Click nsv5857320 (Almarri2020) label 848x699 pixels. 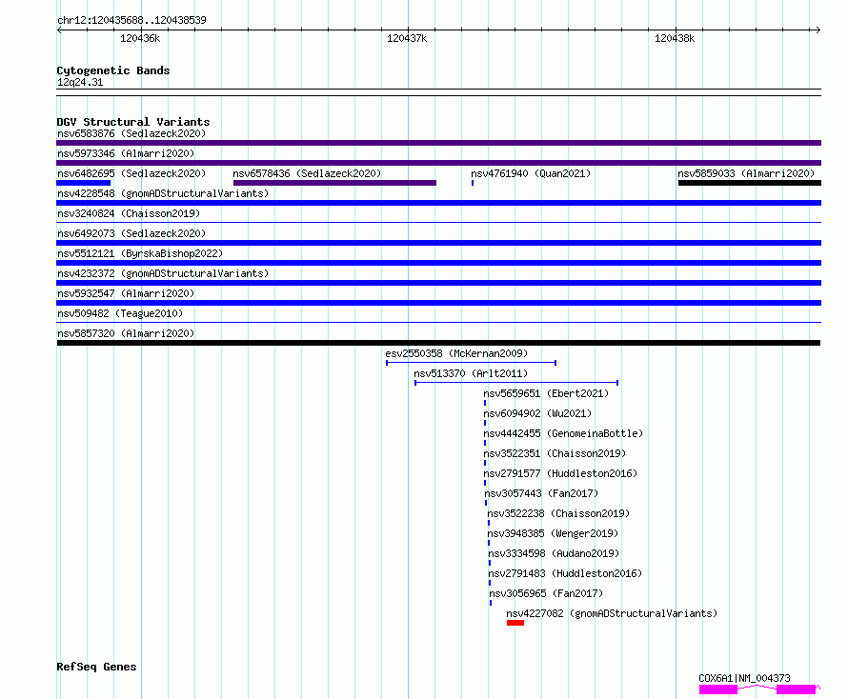point(126,333)
